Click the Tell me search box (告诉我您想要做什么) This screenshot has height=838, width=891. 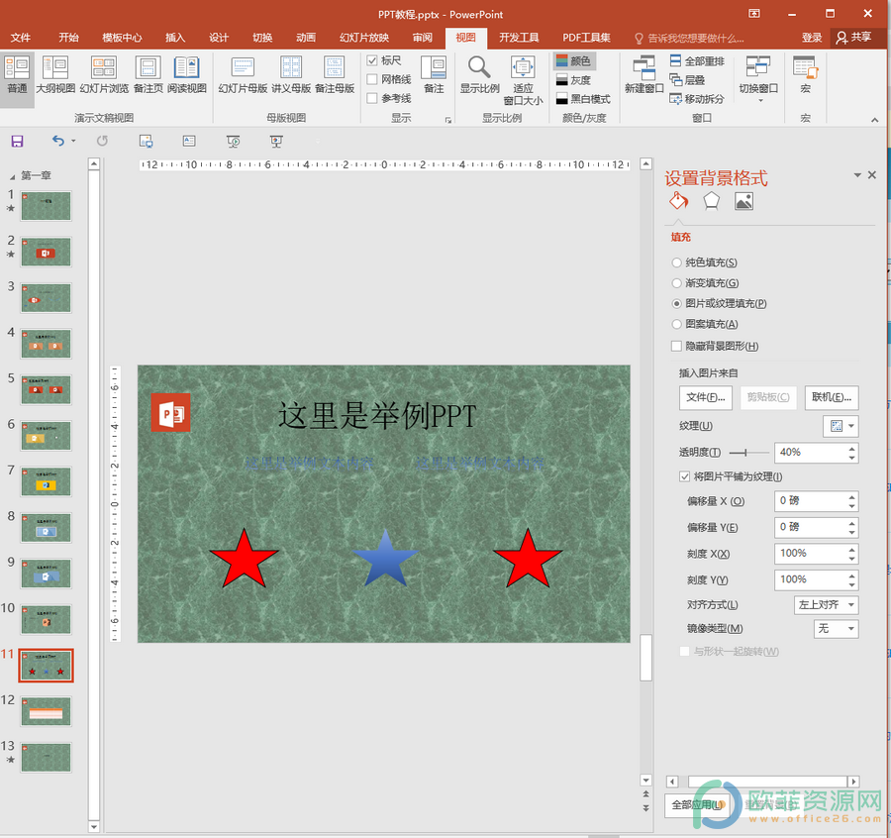click(689, 38)
